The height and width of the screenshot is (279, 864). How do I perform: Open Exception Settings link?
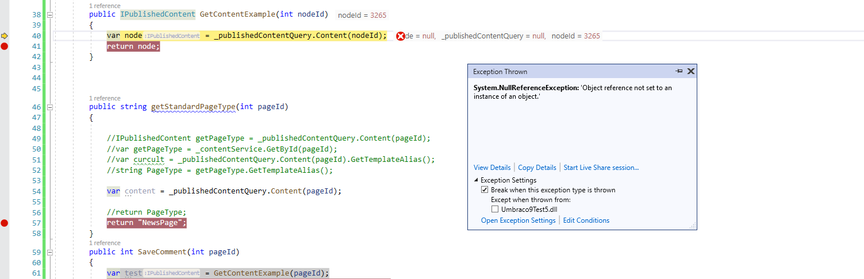[518, 220]
